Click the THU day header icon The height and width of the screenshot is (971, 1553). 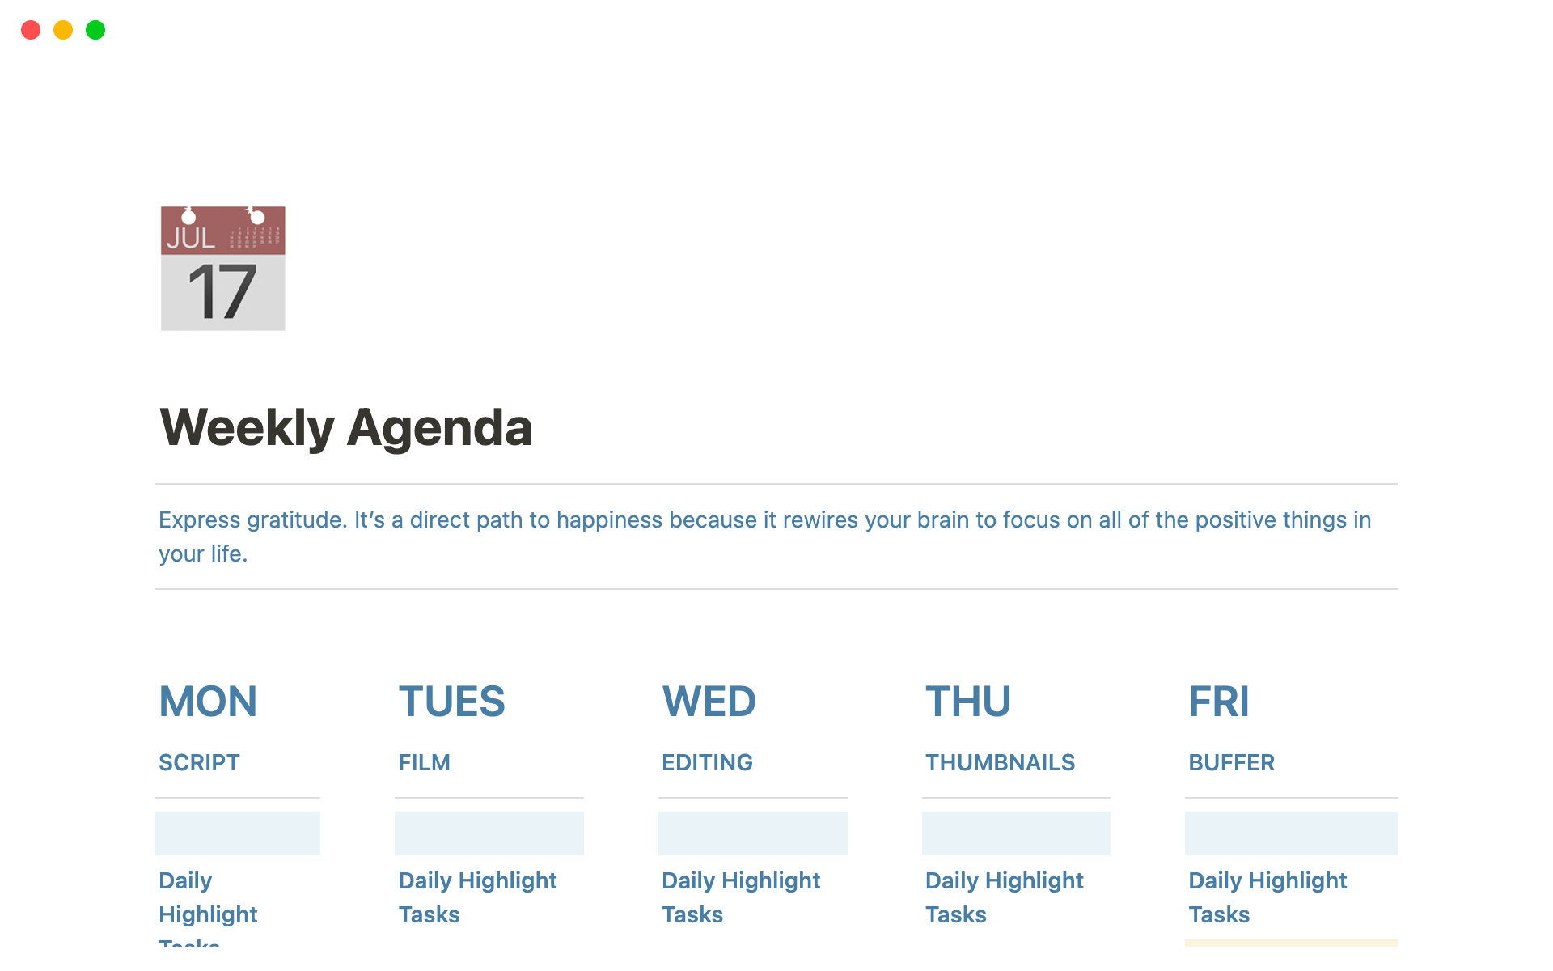coord(967,700)
